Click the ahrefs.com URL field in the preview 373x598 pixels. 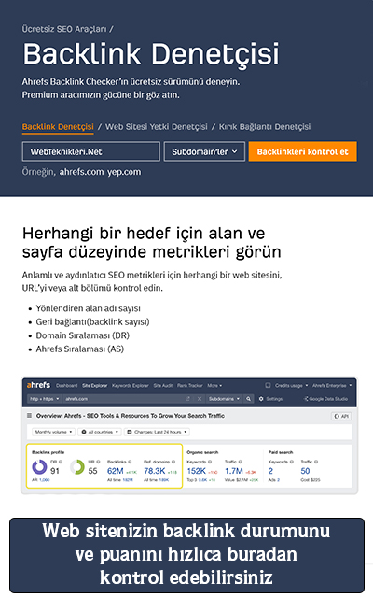(122, 399)
